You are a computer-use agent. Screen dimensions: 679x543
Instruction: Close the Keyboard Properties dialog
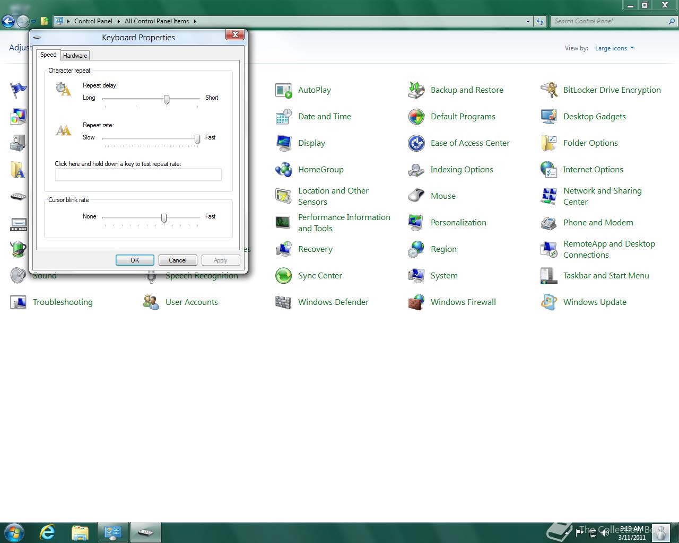(235, 35)
